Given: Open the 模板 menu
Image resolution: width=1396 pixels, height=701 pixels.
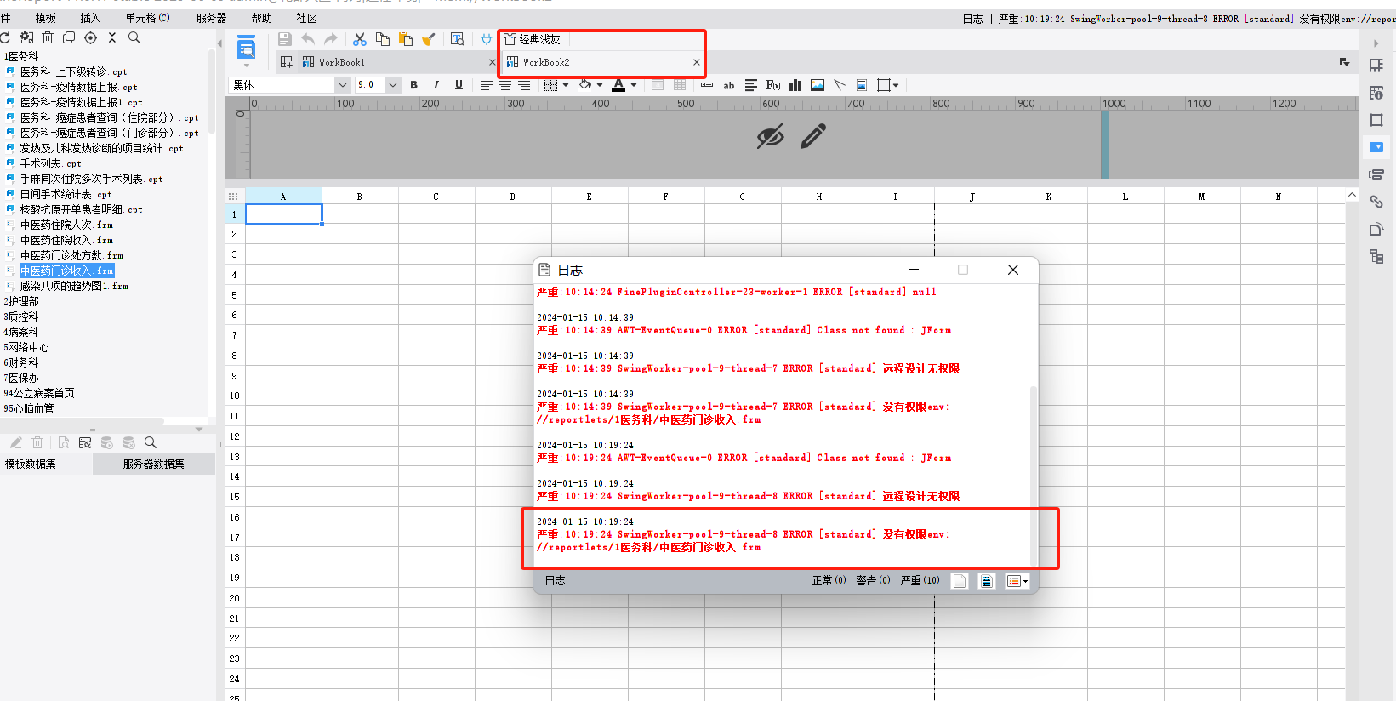Looking at the screenshot, I should pos(46,18).
